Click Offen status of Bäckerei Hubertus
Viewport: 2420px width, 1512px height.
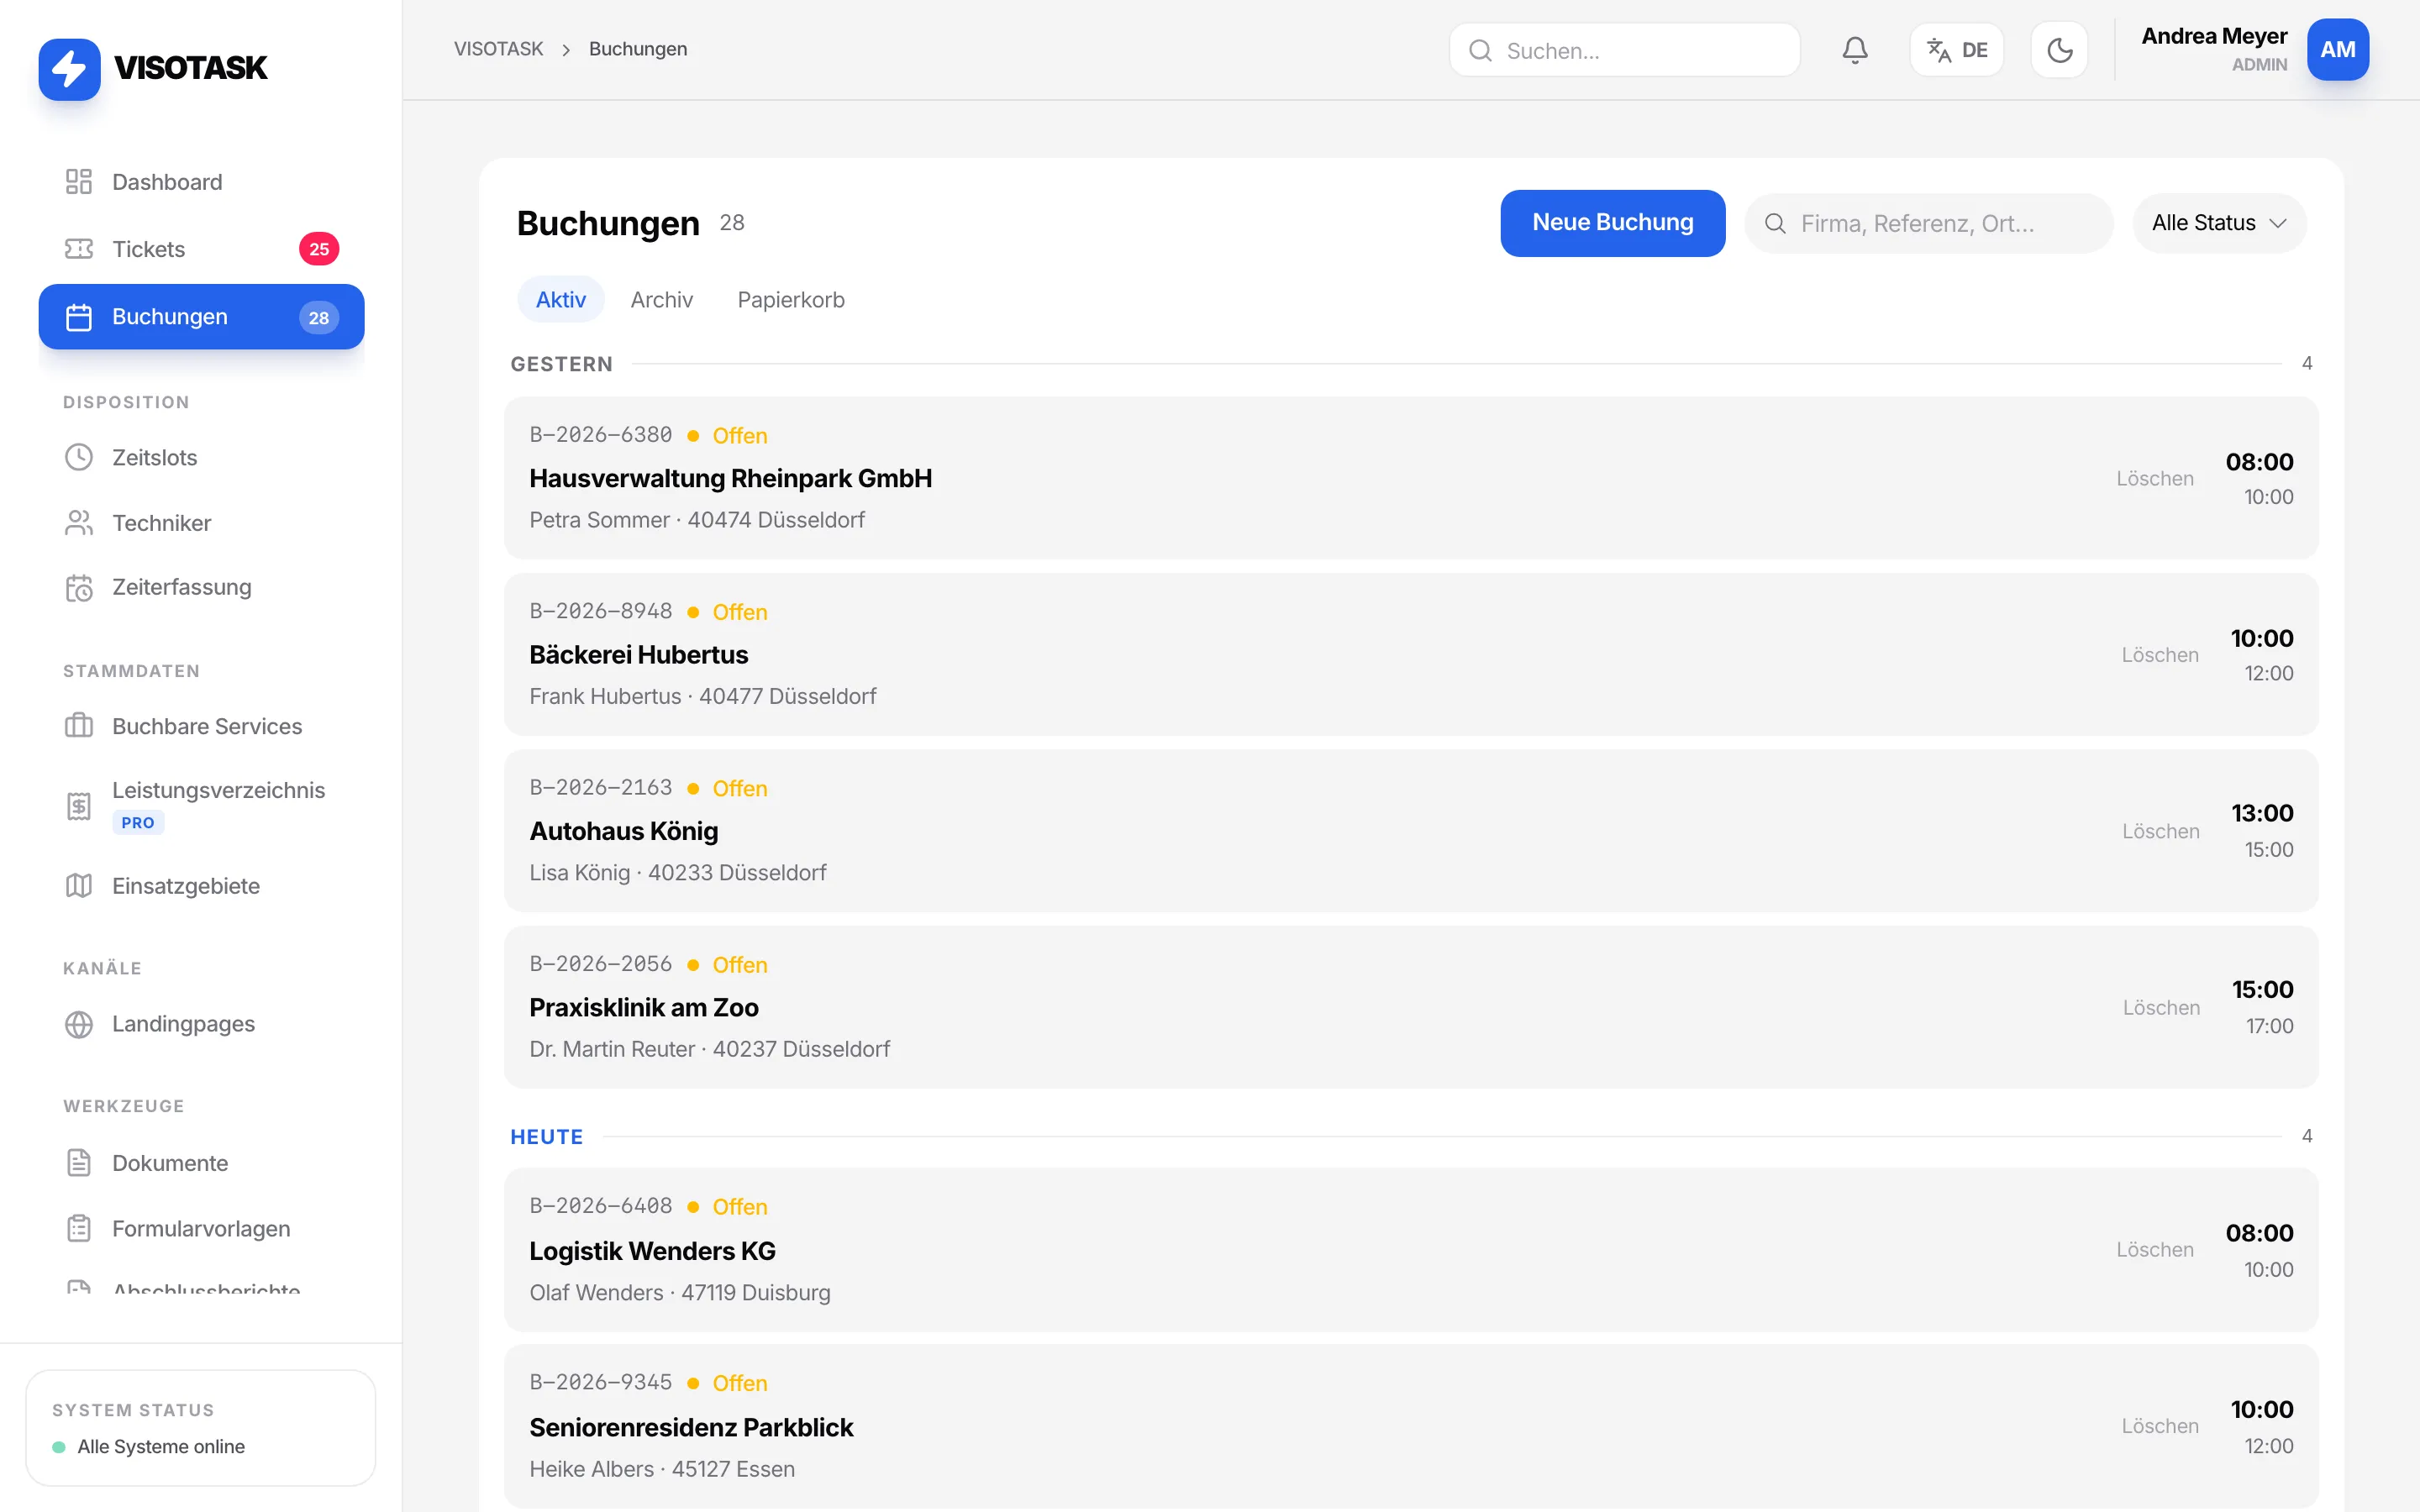(740, 612)
